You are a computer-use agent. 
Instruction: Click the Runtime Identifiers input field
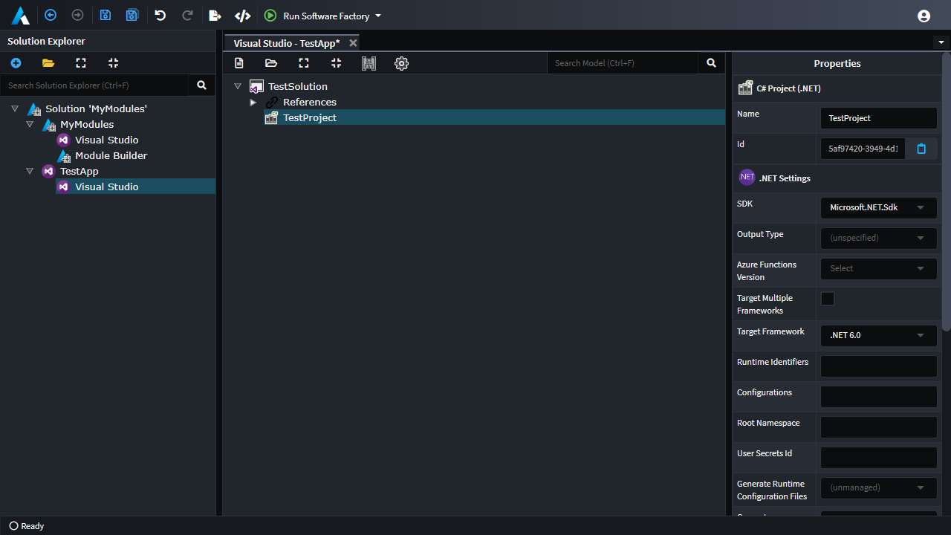pyautogui.click(x=878, y=366)
